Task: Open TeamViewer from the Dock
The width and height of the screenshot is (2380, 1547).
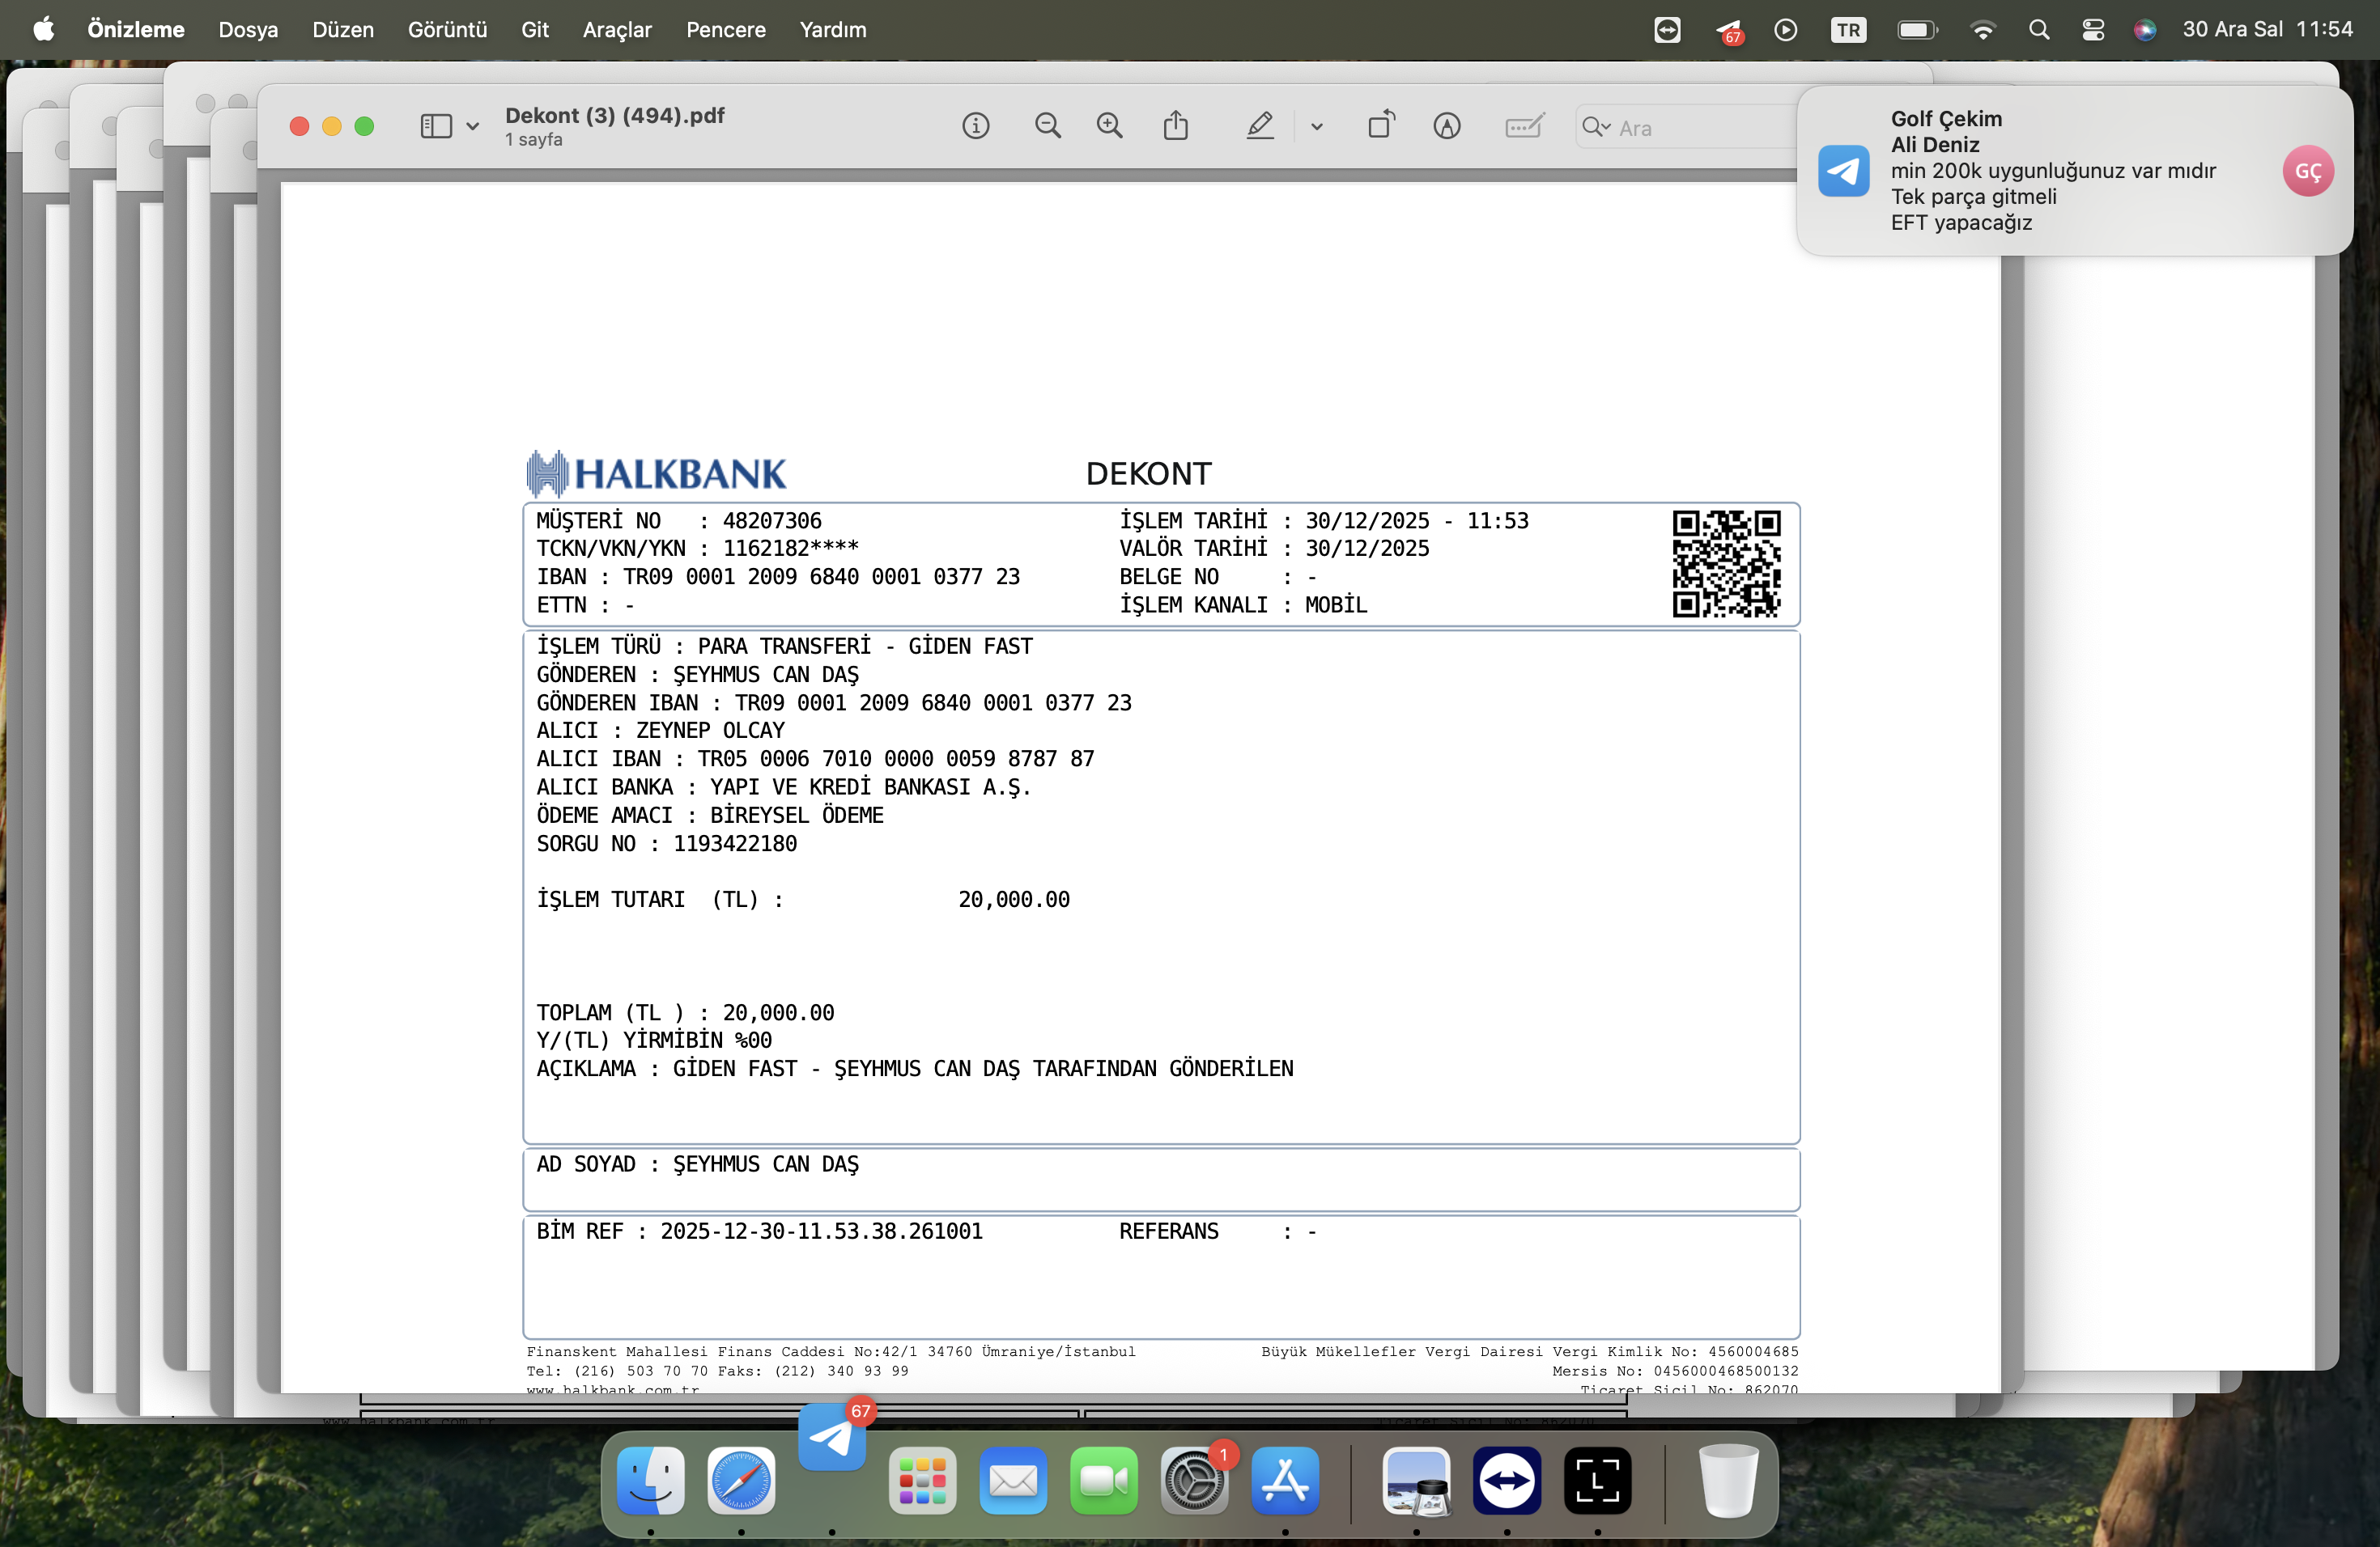Action: pos(1507,1480)
